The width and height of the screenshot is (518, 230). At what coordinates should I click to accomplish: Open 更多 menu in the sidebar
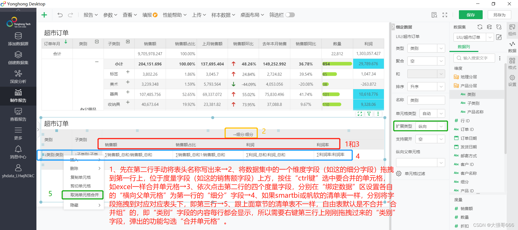point(18,134)
